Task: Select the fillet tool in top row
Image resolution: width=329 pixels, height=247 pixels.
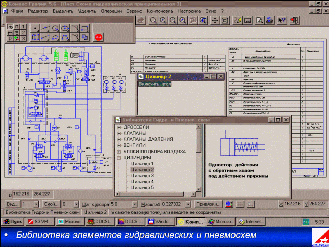Action: click(75, 28)
